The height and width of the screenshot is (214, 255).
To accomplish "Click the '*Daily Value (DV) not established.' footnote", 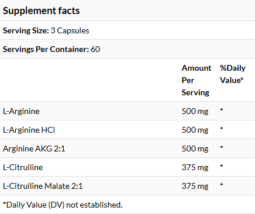I will [63, 205].
